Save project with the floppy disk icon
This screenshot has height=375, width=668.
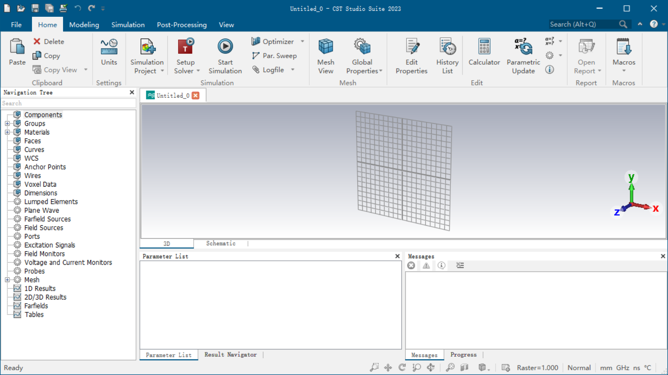[x=35, y=8]
